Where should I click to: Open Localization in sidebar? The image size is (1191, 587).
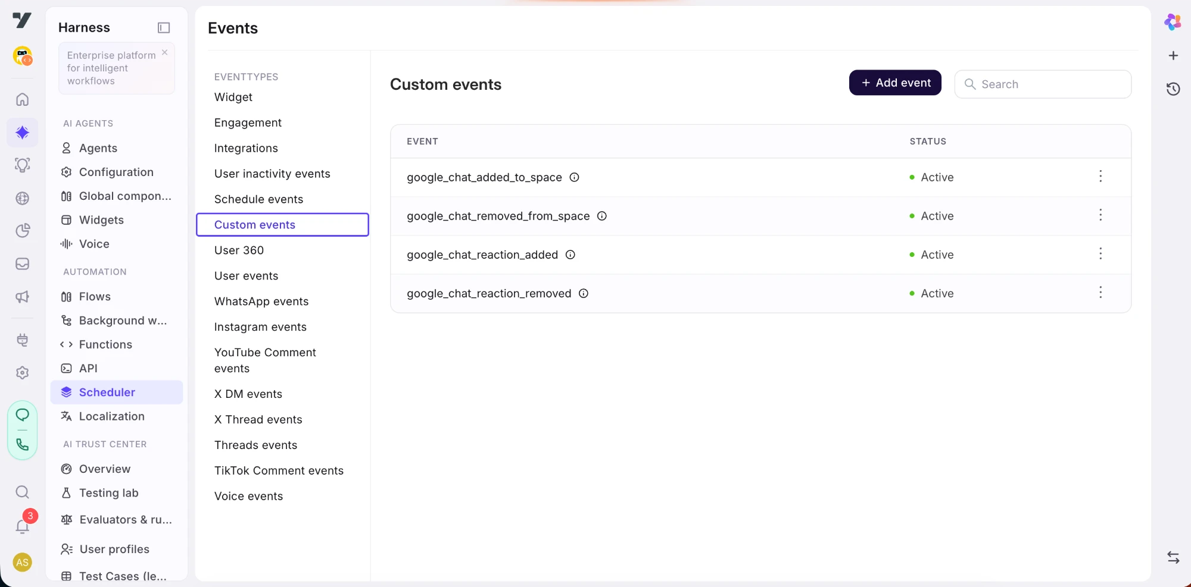click(x=111, y=416)
